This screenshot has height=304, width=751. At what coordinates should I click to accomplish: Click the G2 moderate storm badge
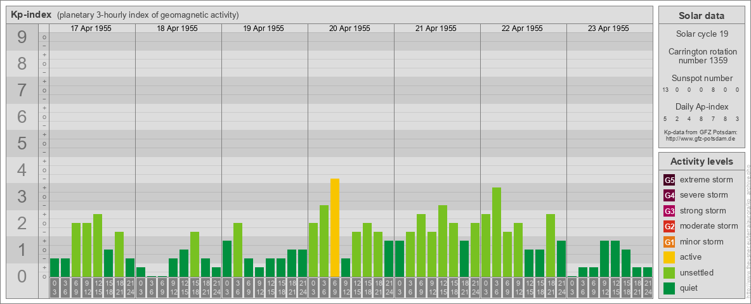point(669,226)
